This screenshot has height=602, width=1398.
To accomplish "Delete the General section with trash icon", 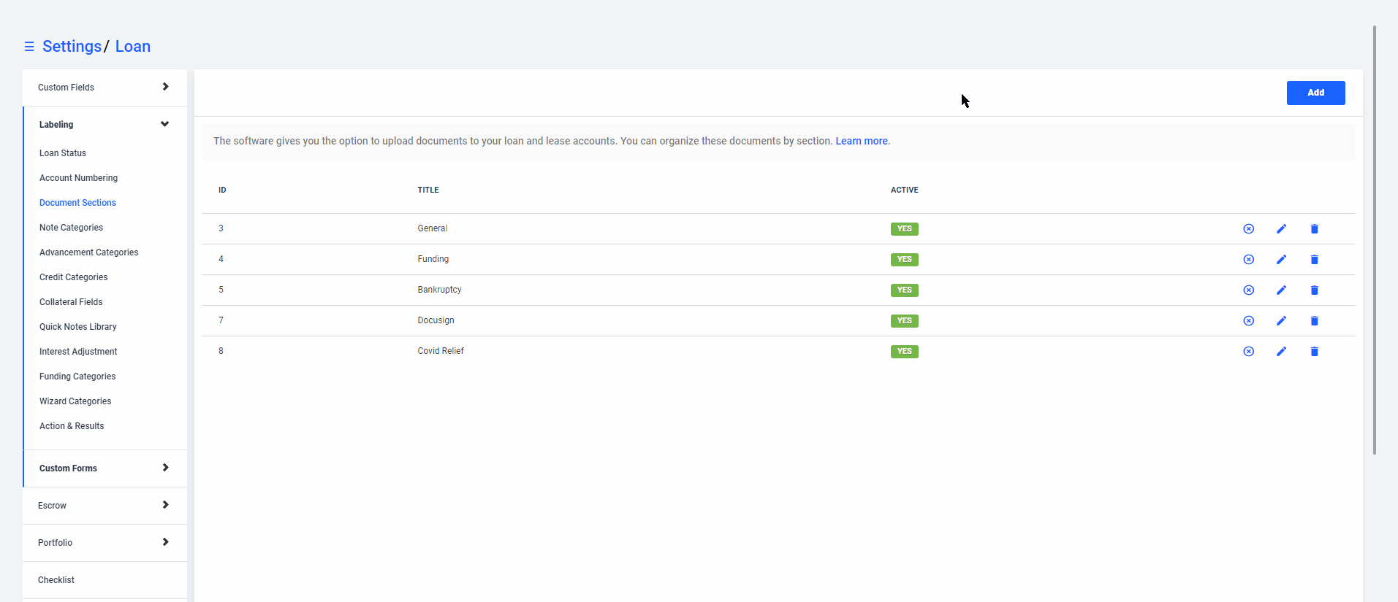I will [x=1315, y=229].
